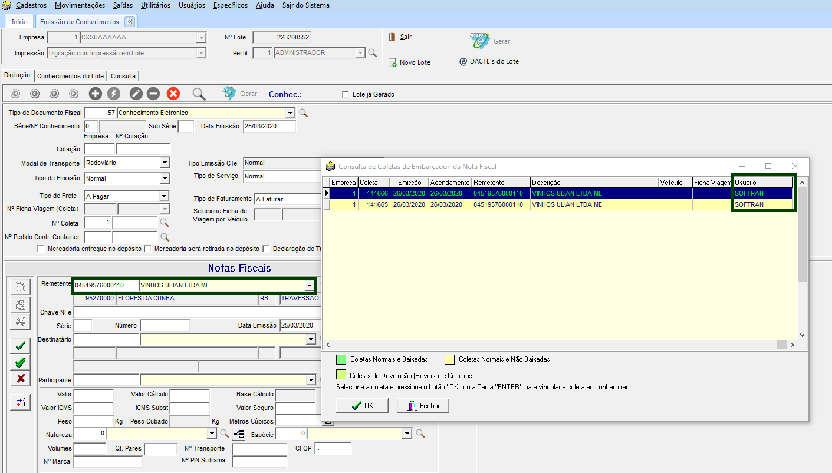Click the red X in Notas Fiscais sidebar
This screenshot has width=832, height=473.
coord(20,379)
